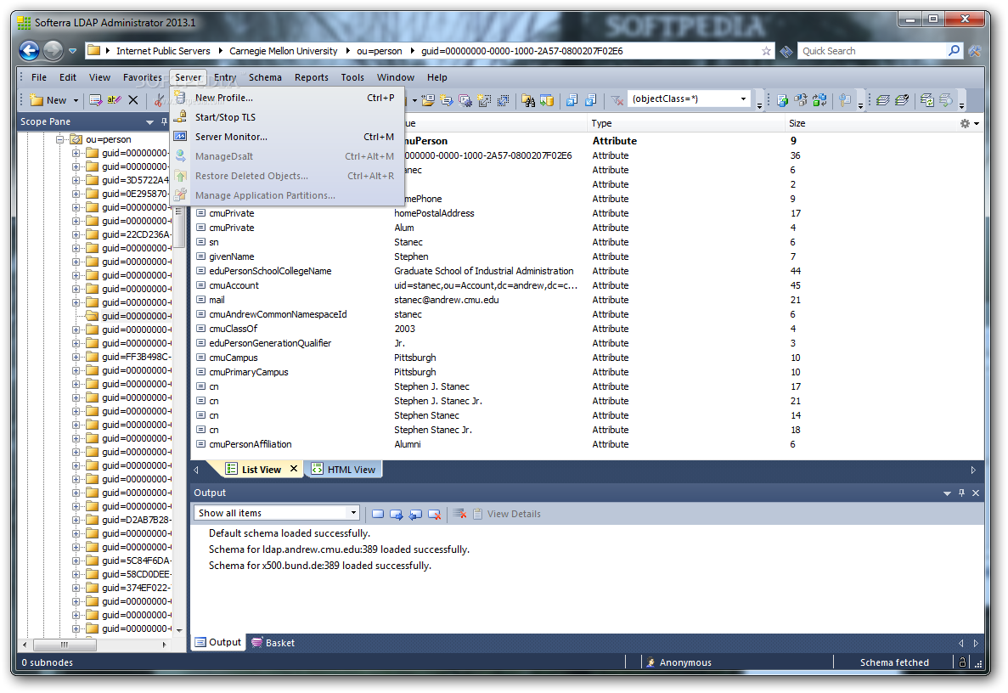Select New Profile... from Server menu

(x=287, y=98)
